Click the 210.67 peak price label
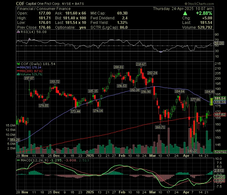This screenshot has height=195, width=227. pyautogui.click(x=141, y=64)
